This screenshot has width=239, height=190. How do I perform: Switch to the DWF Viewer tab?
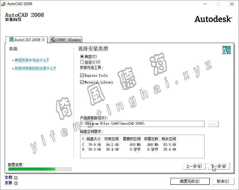point(66,40)
